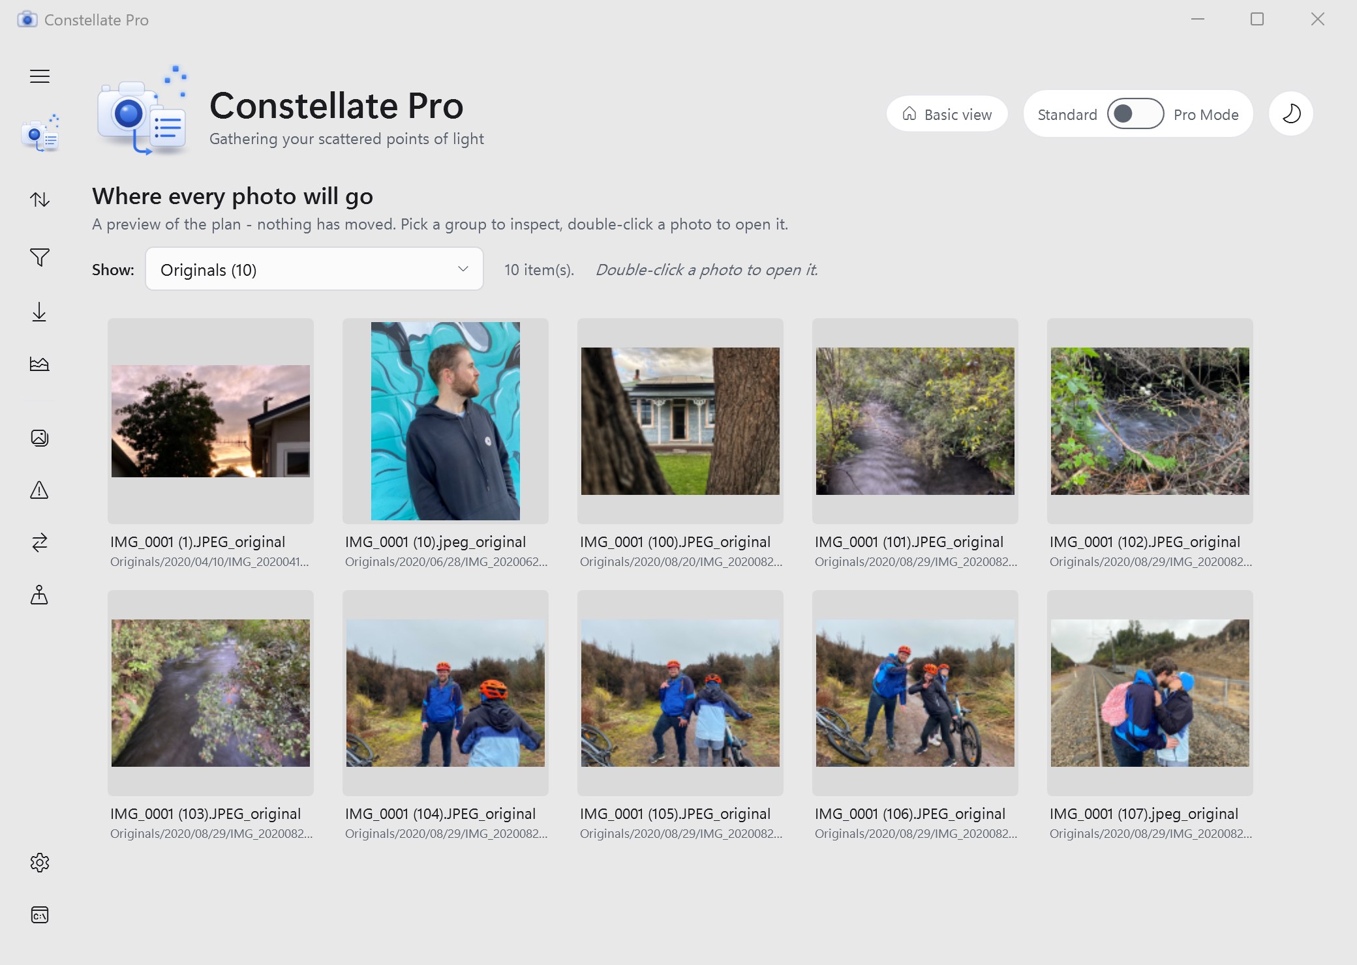Open the sort arrows sidebar item
This screenshot has height=965, width=1357.
pos(40,200)
